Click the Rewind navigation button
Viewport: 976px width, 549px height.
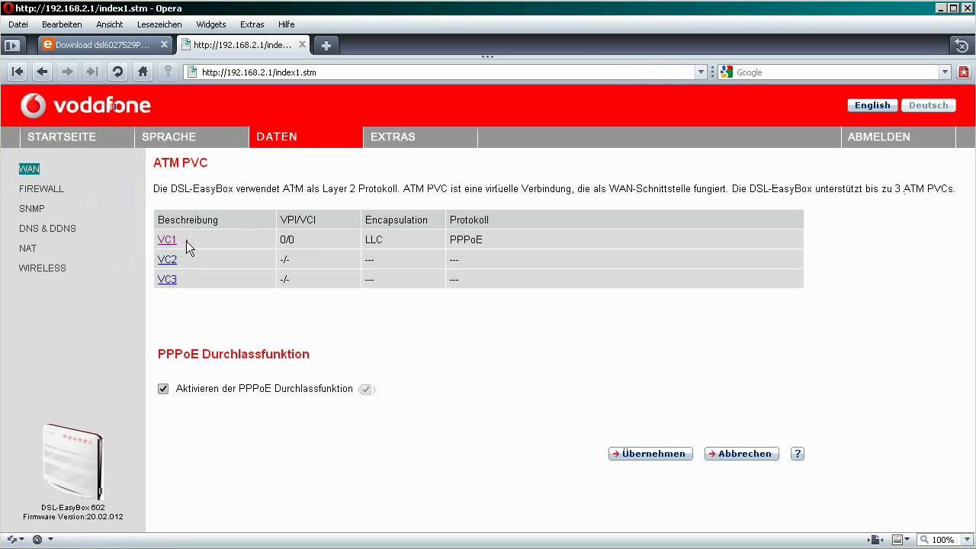[17, 72]
